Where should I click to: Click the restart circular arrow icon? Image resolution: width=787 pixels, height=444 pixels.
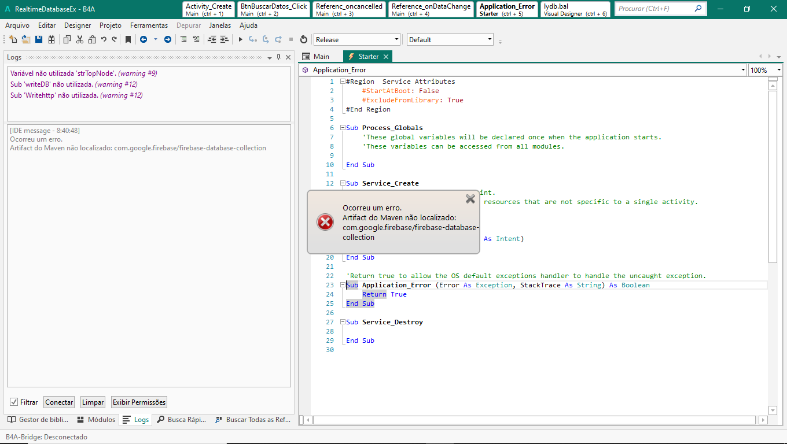303,39
